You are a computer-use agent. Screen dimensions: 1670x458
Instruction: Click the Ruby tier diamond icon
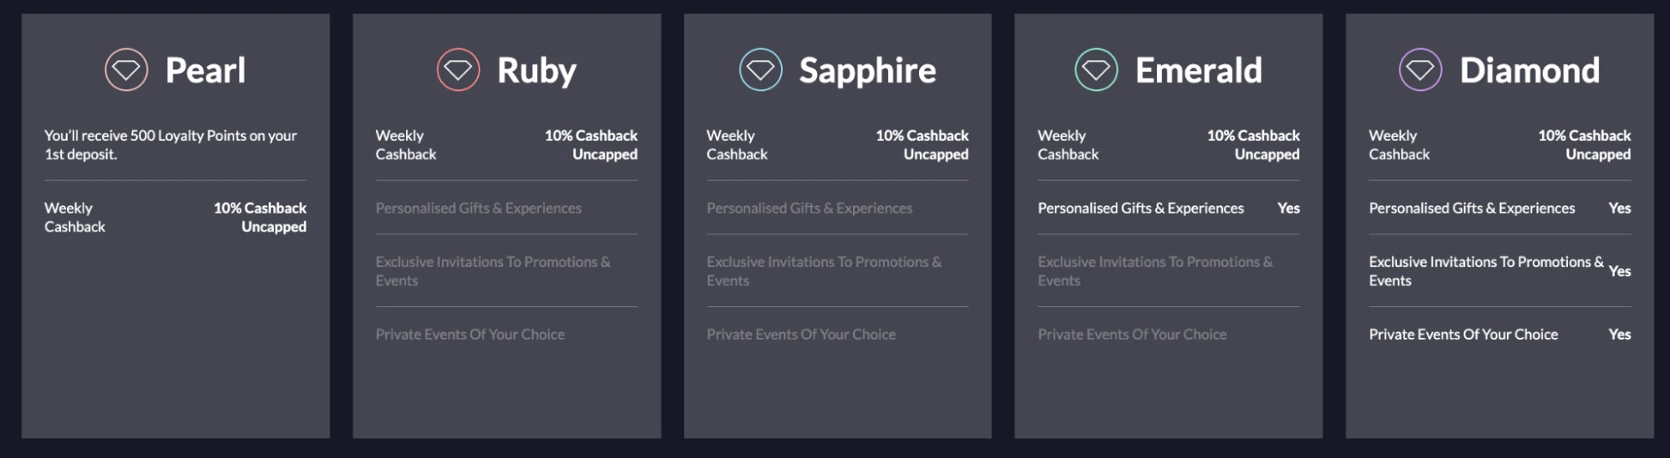458,70
